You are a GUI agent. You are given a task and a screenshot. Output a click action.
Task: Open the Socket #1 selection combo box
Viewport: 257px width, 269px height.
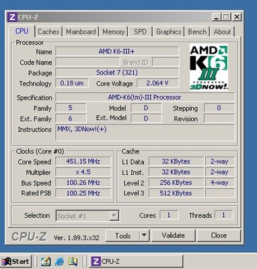(x=87, y=216)
